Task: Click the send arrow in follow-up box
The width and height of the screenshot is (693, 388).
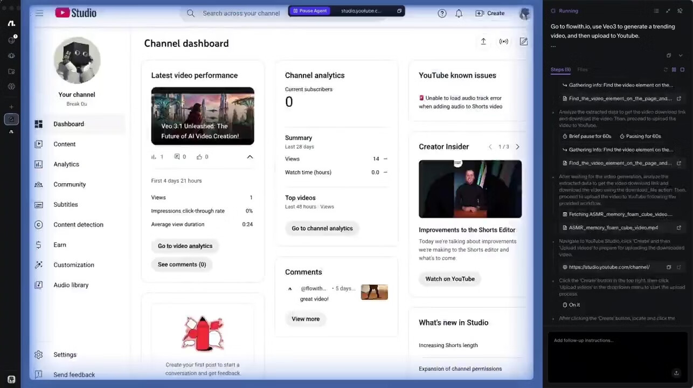Action: pos(676,373)
